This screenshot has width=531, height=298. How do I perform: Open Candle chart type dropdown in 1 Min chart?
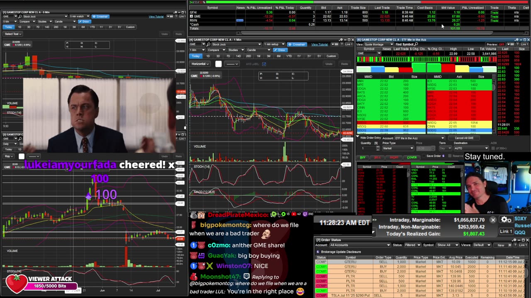[259, 50]
